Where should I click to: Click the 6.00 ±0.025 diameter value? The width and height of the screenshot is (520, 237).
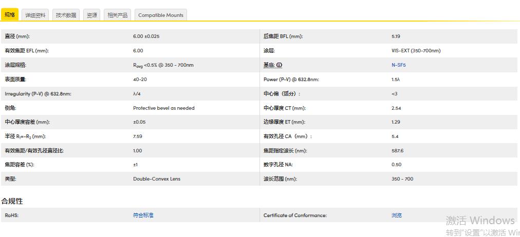(x=146, y=36)
